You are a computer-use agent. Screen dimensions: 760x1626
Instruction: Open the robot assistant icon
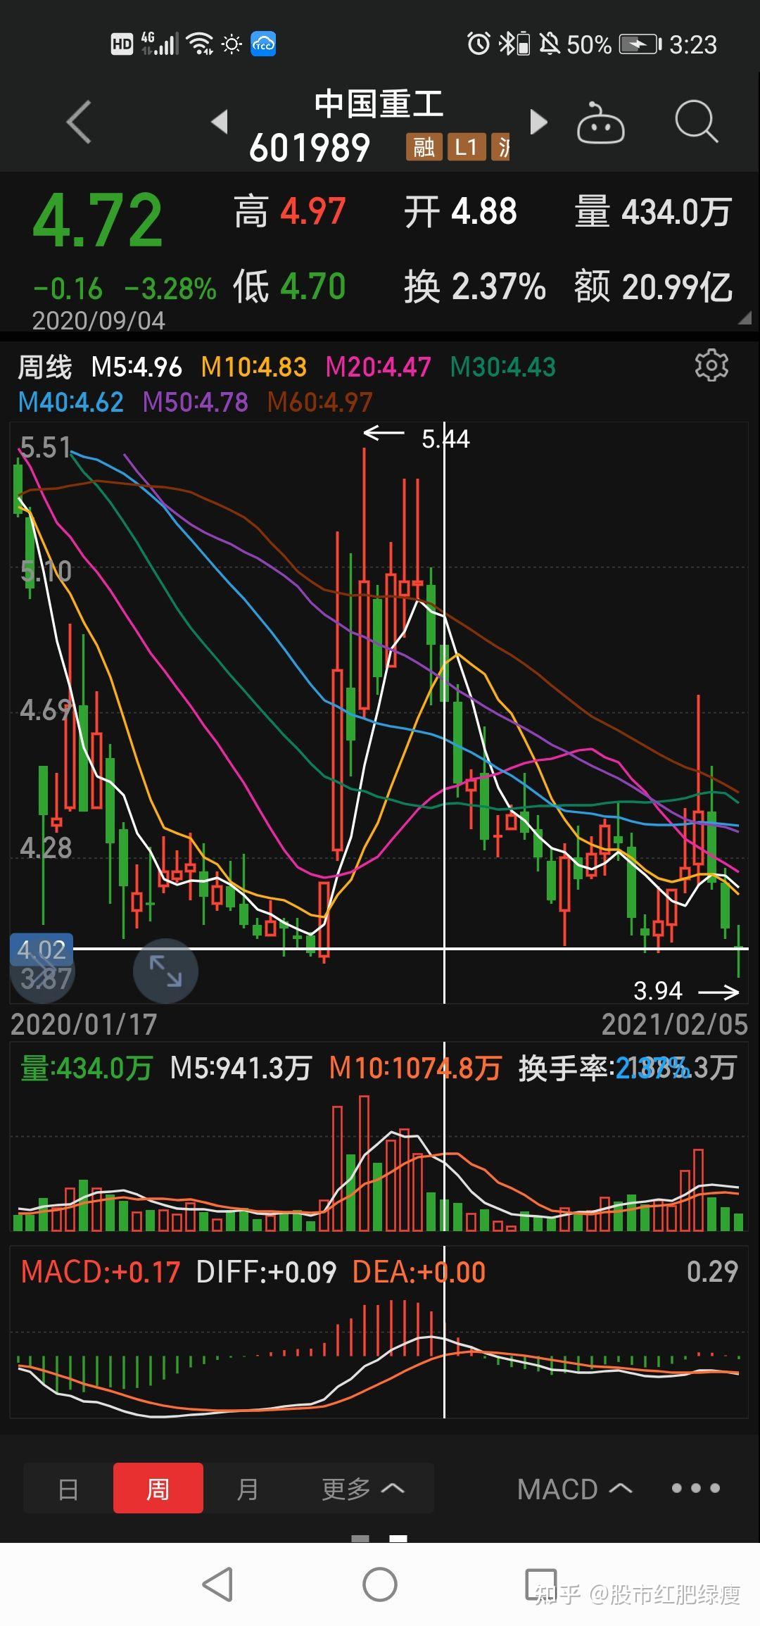tap(600, 124)
